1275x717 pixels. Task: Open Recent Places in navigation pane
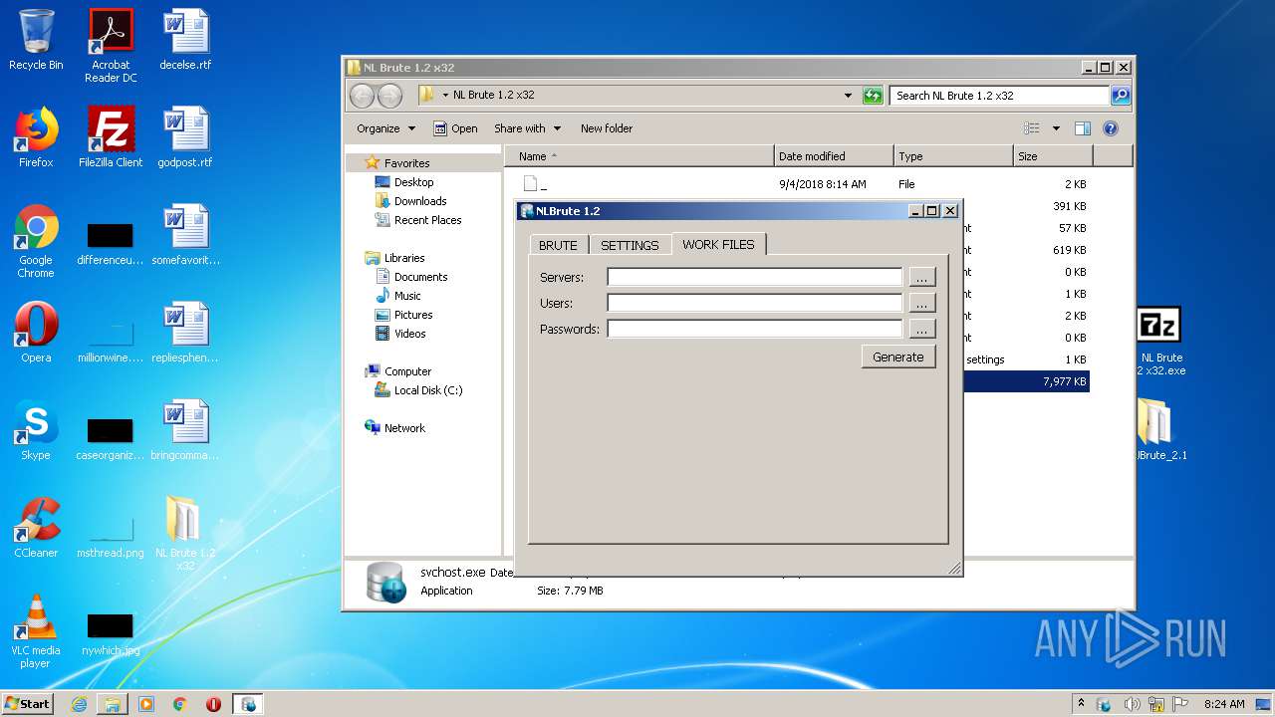[427, 220]
